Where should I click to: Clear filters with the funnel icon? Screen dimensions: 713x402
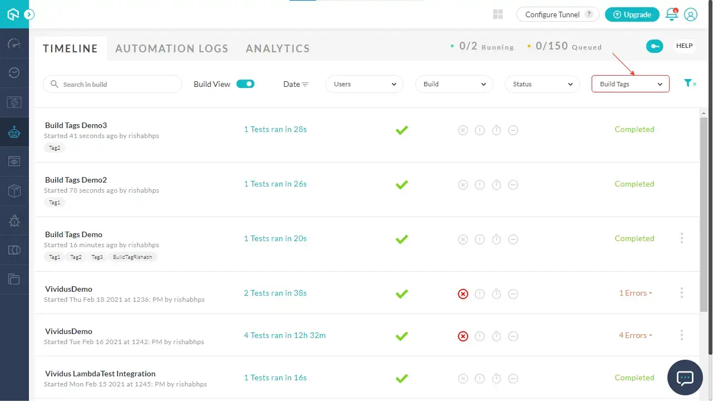tap(690, 84)
